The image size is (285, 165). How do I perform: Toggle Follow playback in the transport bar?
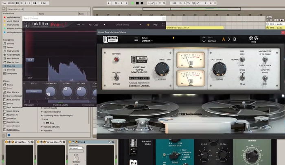click(x=109, y=3)
